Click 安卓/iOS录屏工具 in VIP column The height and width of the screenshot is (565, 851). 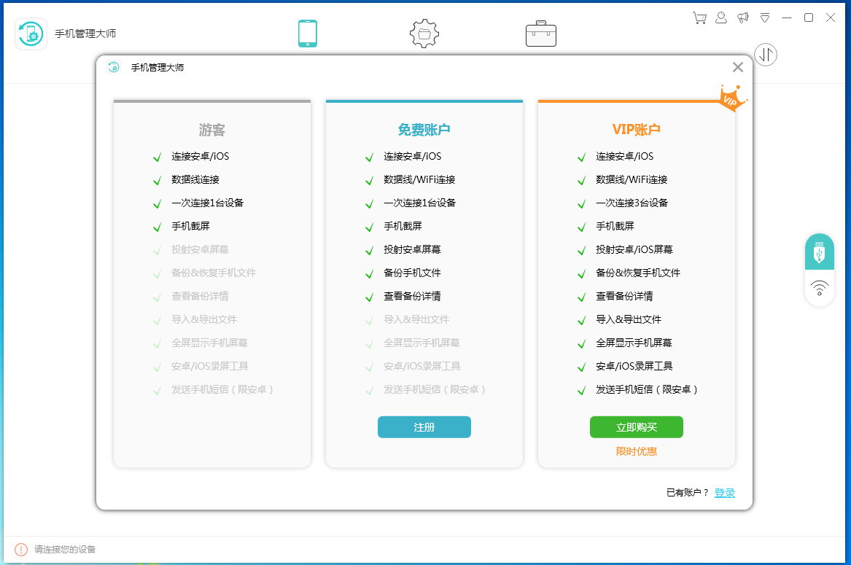click(x=634, y=367)
